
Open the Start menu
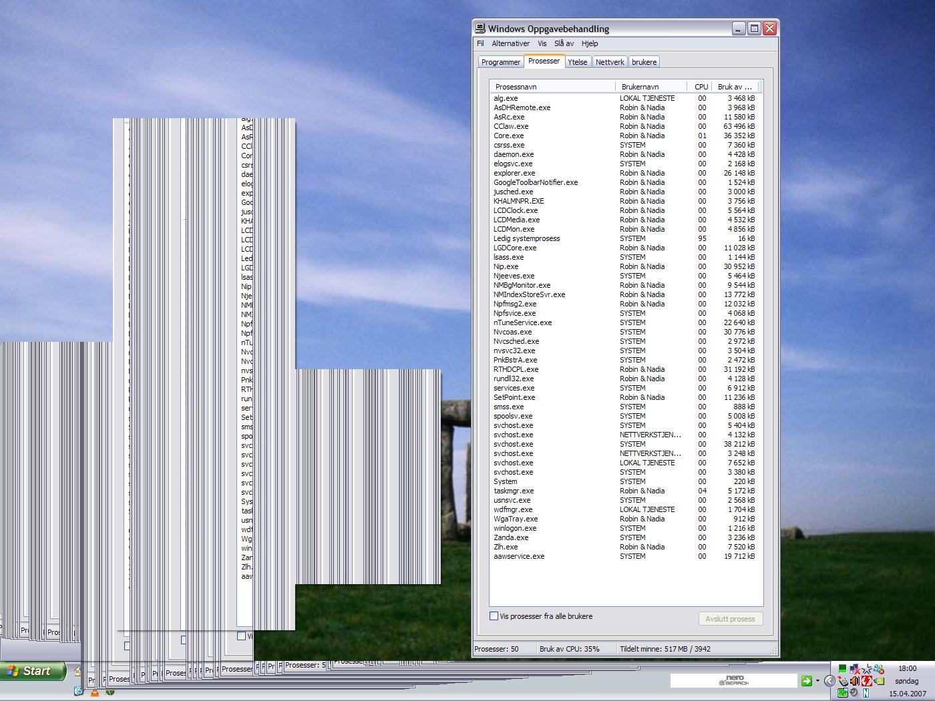click(x=33, y=671)
